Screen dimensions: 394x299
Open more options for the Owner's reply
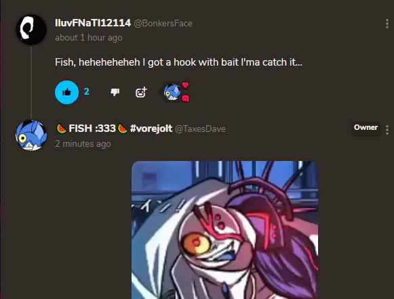pyautogui.click(x=387, y=130)
